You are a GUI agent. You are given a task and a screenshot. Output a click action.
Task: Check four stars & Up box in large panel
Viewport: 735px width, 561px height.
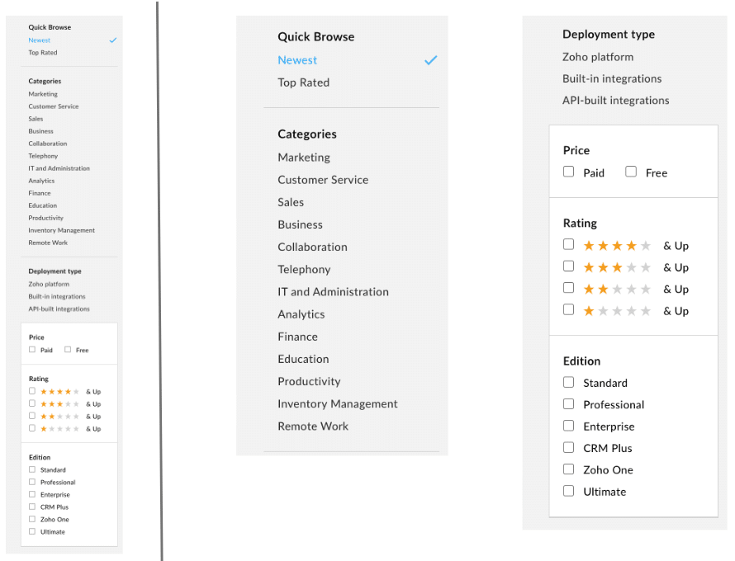tap(569, 244)
